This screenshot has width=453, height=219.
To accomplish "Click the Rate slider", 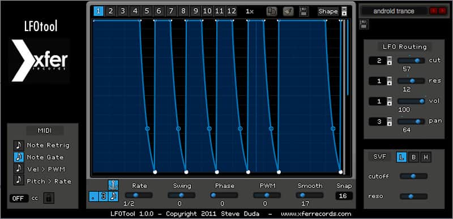I will [x=139, y=195].
